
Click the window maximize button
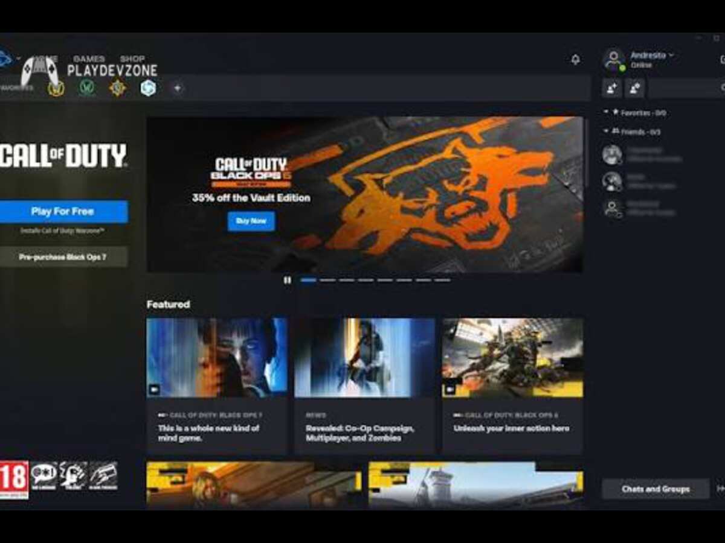[717, 38]
